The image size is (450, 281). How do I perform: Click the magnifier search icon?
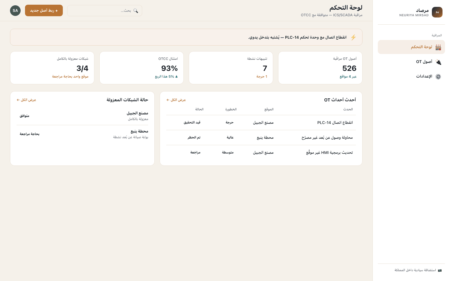[136, 11]
